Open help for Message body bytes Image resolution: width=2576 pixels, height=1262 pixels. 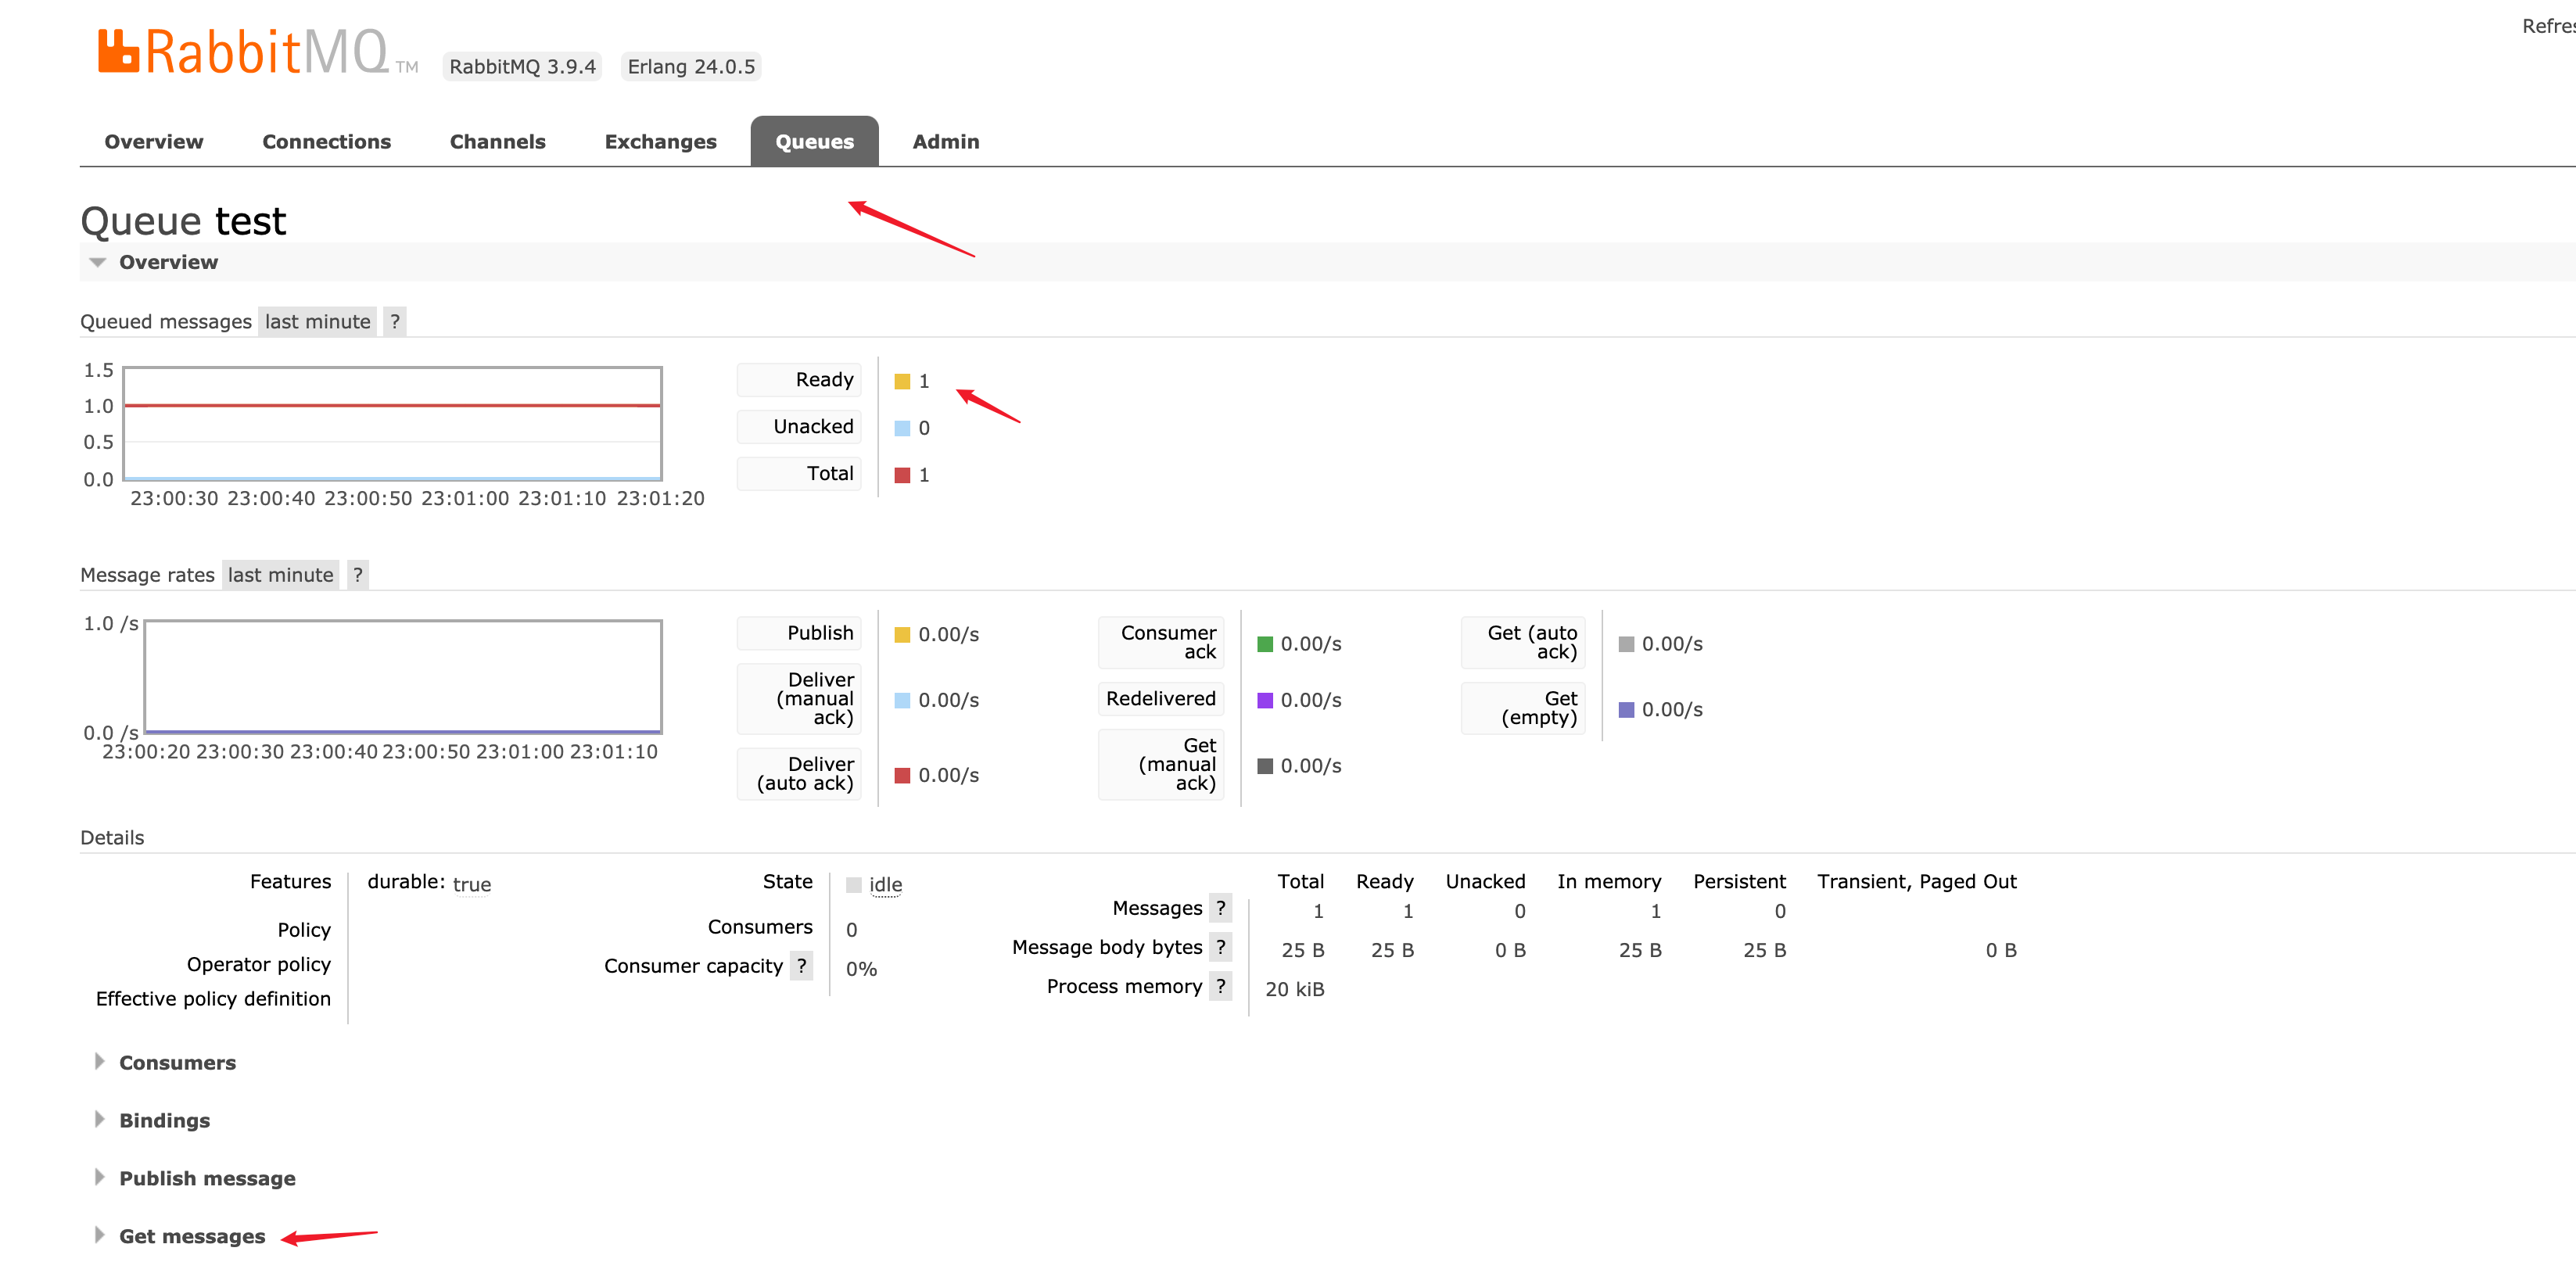point(1220,947)
